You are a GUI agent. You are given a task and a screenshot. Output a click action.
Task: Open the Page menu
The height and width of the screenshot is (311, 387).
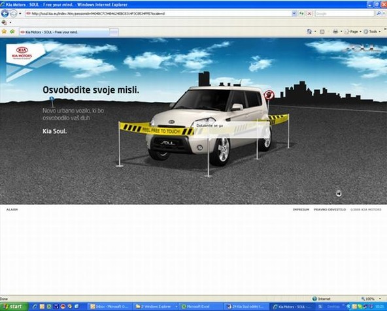coord(352,31)
